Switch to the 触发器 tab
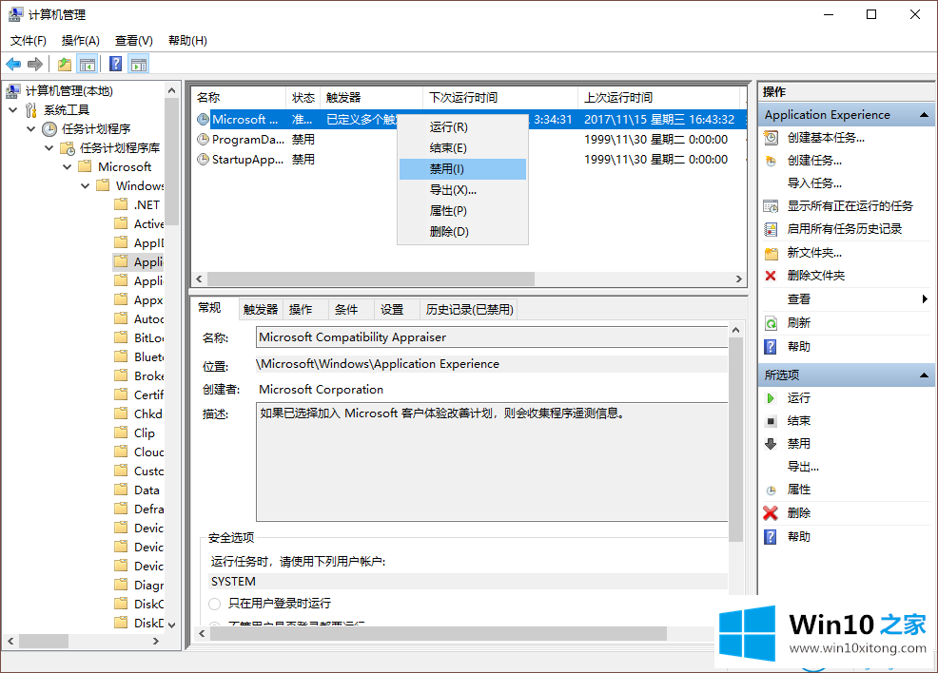The image size is (938, 673). point(261,310)
